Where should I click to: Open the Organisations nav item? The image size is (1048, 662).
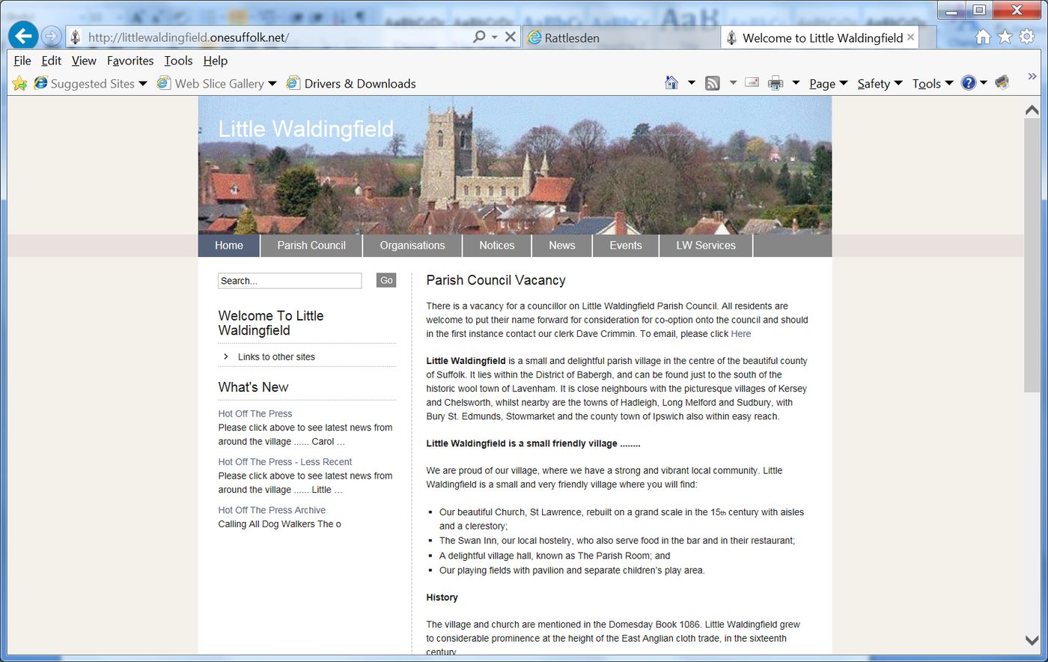[x=412, y=246]
